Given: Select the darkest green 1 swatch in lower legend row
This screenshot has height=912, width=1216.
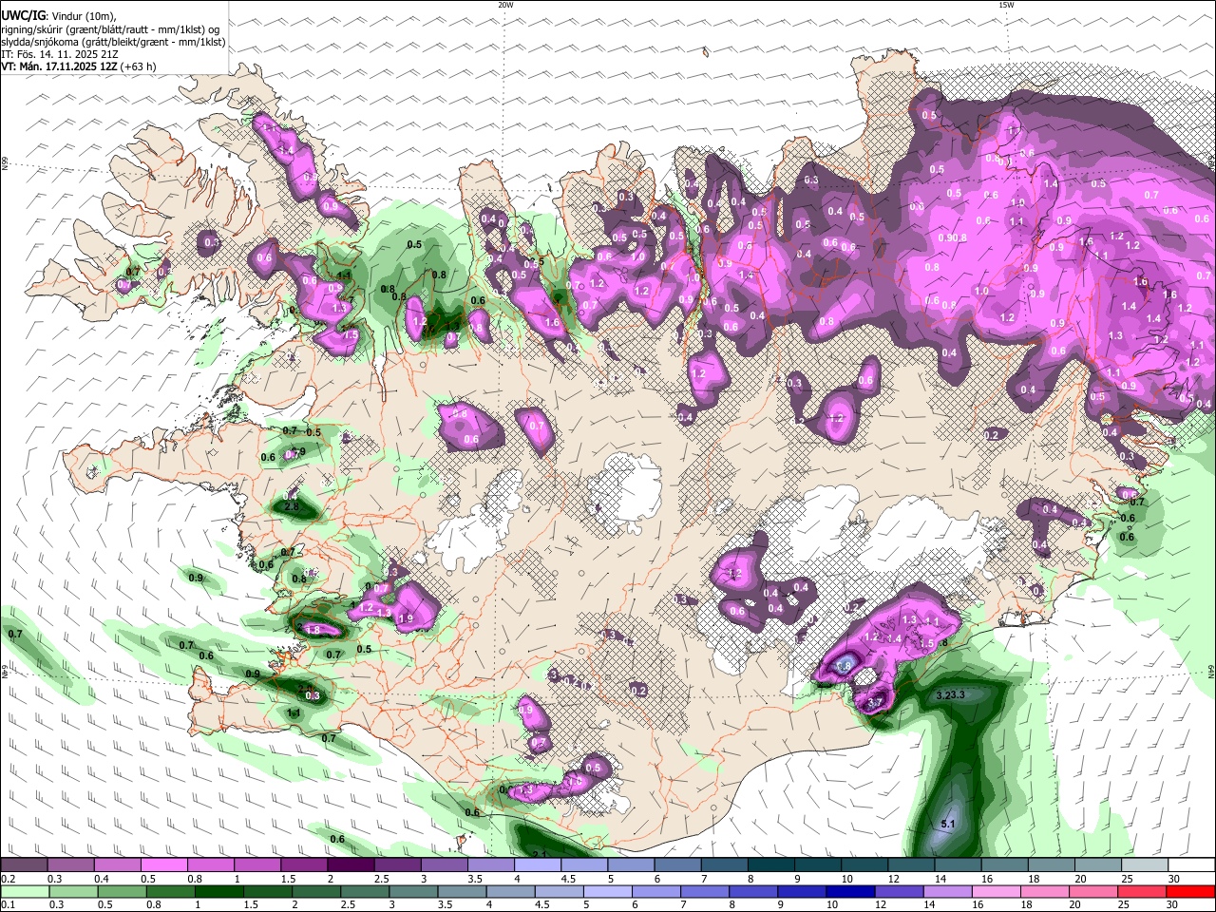Looking at the screenshot, I should [x=218, y=892].
